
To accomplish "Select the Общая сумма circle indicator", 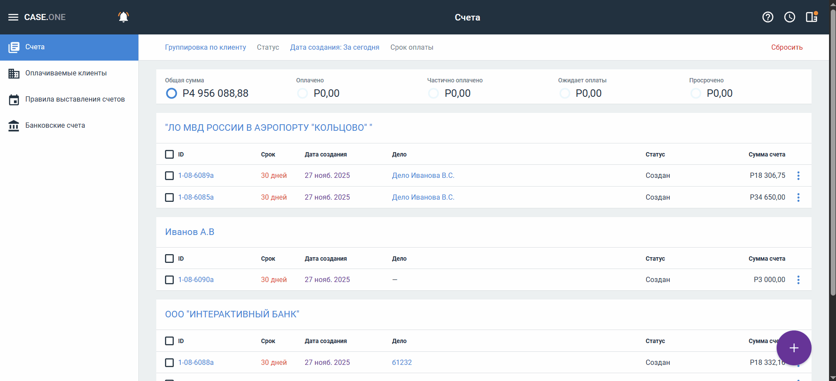I will coord(172,93).
